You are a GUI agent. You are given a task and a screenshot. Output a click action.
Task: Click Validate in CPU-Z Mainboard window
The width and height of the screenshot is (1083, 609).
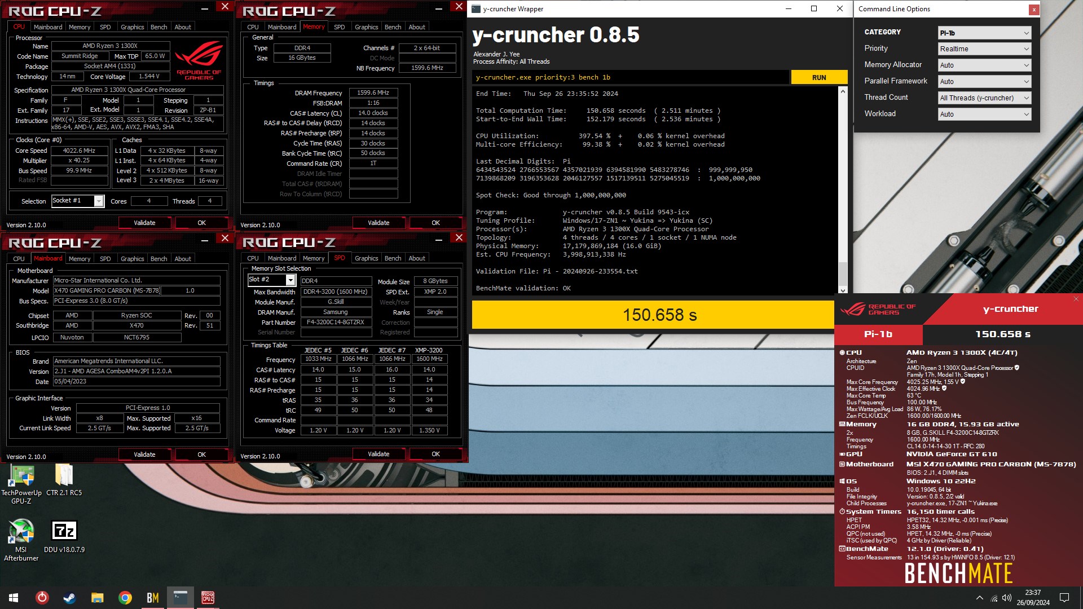144,454
